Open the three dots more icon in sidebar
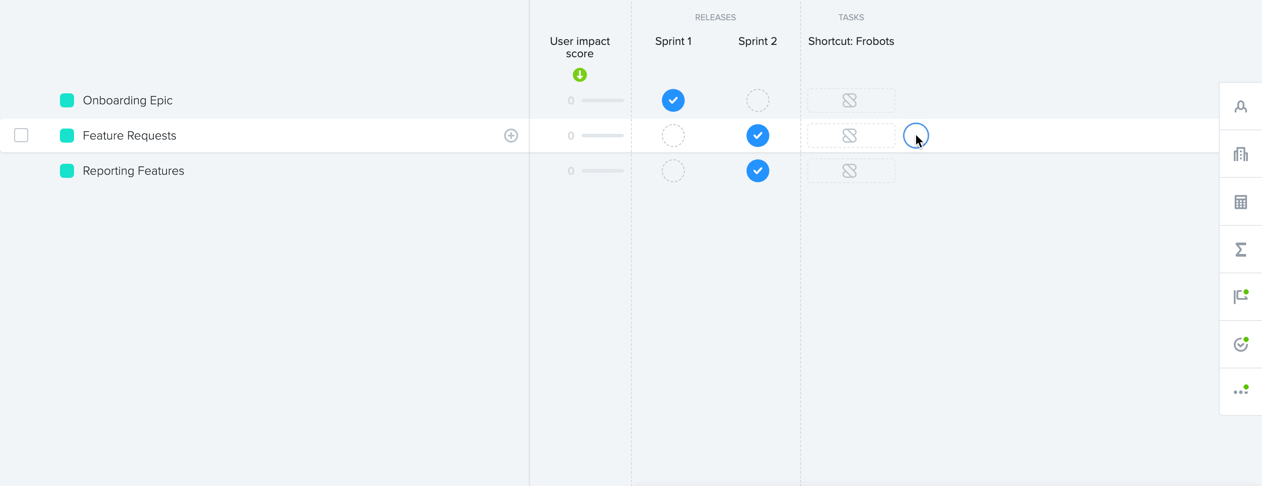The image size is (1262, 486). click(1240, 391)
